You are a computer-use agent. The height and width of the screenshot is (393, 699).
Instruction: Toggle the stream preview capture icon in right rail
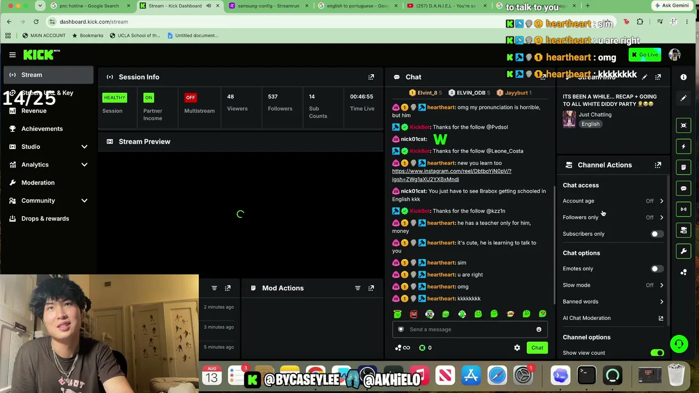tap(684, 126)
